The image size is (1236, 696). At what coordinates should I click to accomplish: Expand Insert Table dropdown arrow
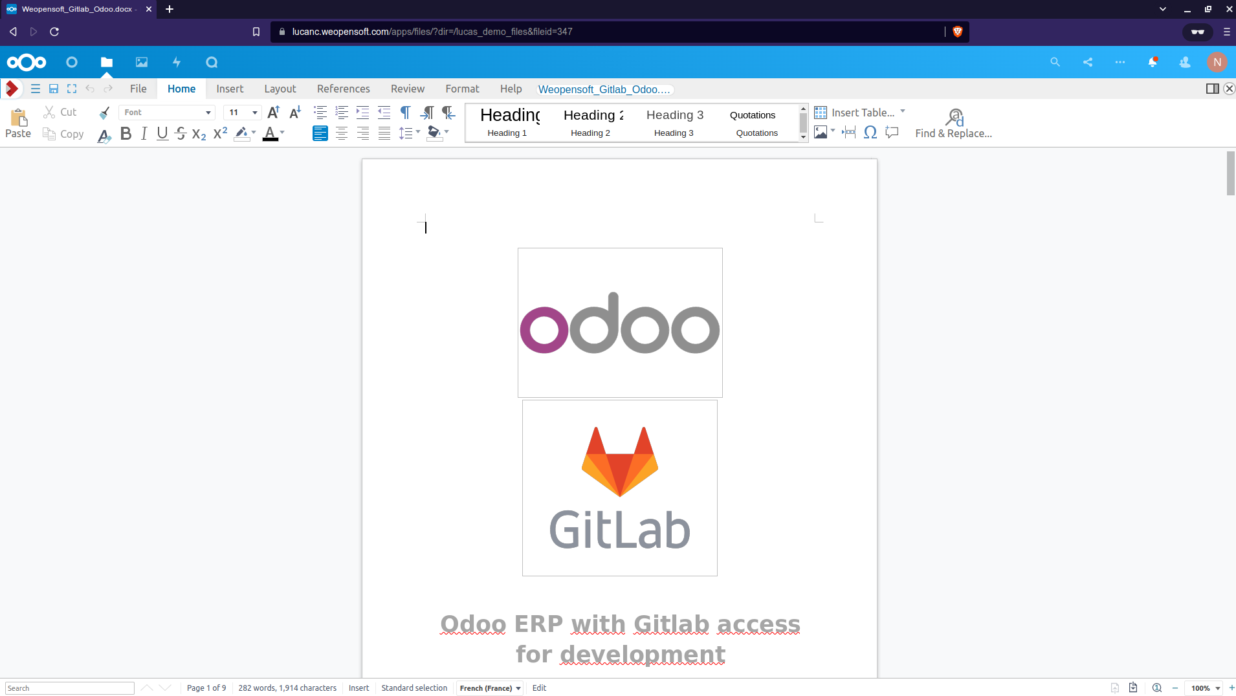click(x=903, y=112)
